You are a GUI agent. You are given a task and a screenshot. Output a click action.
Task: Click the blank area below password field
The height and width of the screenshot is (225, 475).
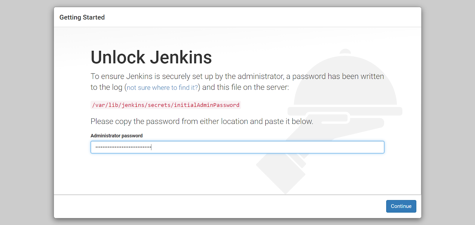point(178,174)
